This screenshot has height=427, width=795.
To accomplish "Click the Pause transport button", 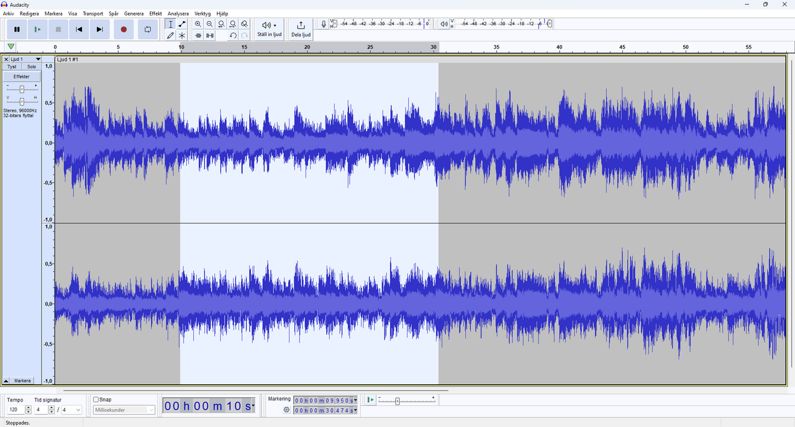I will tap(17, 29).
